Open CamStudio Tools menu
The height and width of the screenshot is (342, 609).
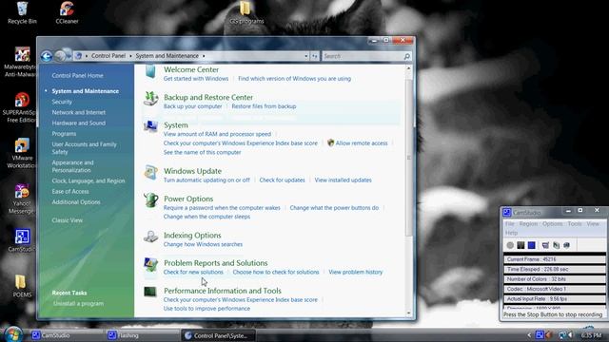click(x=575, y=224)
